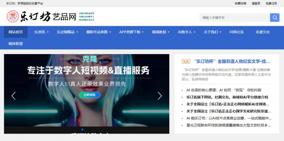The image size is (284, 141).
Task: Expand the 乐资讯 dropdown menu
Action: pos(42,32)
